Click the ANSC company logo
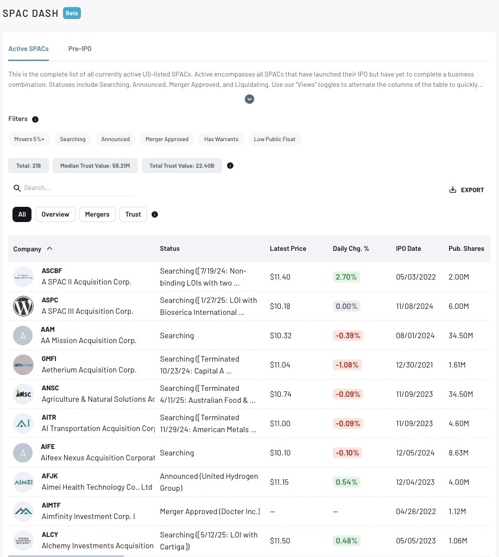This screenshot has height=557, width=499. [x=23, y=394]
